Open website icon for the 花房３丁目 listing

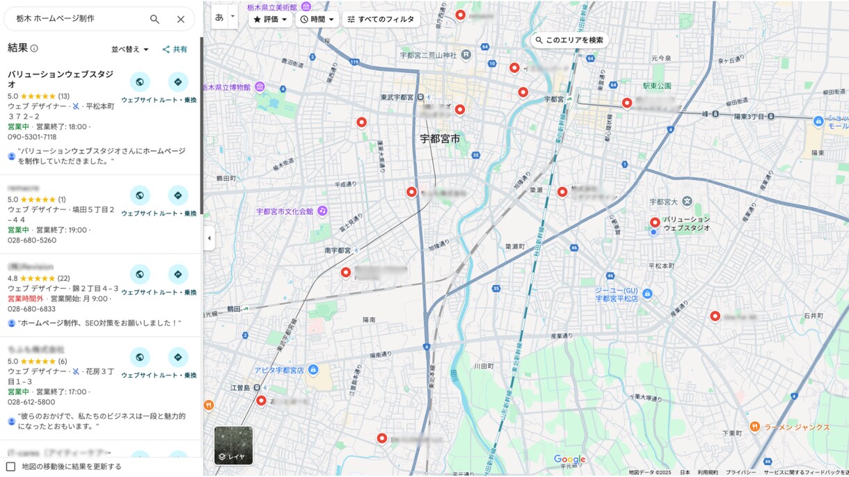[x=140, y=357]
